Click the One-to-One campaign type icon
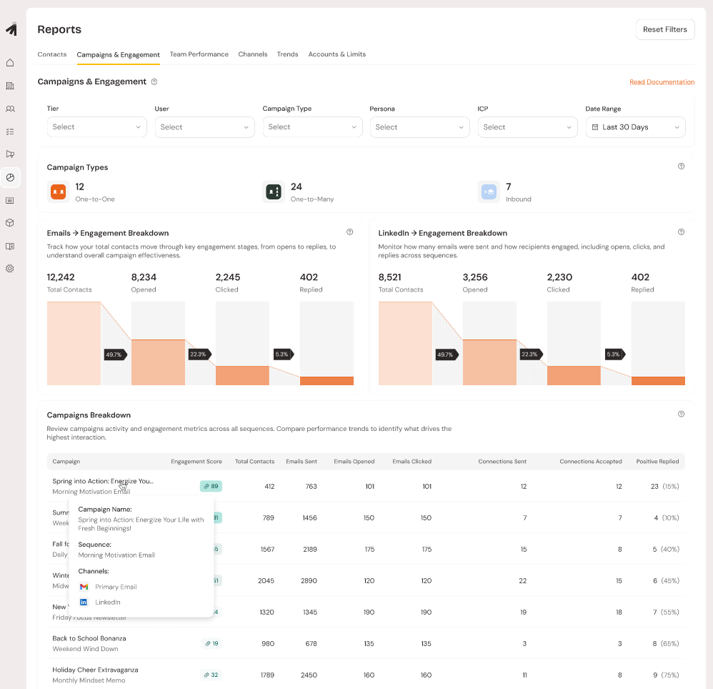The image size is (713, 689). tap(58, 192)
